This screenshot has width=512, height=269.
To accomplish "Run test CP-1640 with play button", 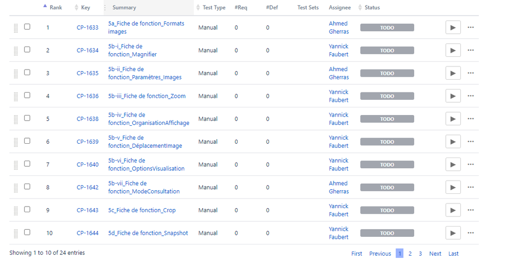I will pyautogui.click(x=453, y=165).
